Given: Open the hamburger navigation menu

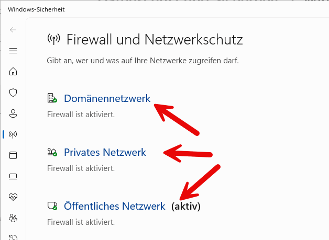Looking at the screenshot, I should point(13,51).
